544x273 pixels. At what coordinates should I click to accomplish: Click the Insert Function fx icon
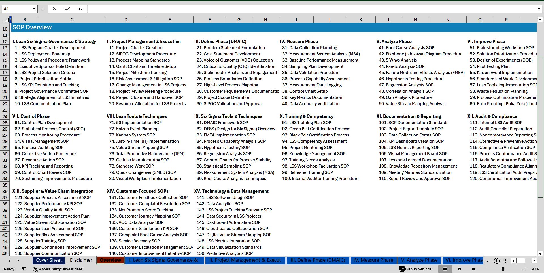tap(80, 9)
